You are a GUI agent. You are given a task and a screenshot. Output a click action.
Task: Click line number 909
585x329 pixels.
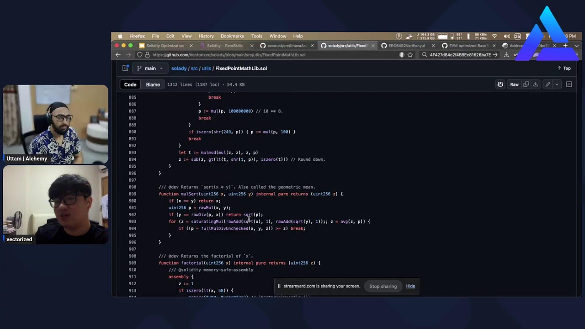132,263
